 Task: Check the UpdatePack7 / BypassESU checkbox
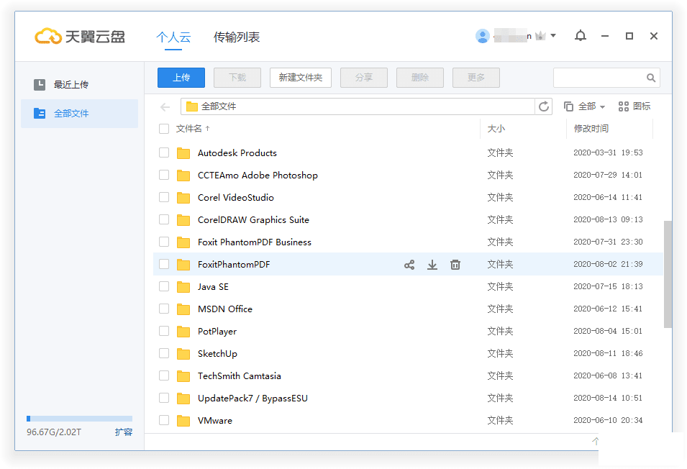164,398
